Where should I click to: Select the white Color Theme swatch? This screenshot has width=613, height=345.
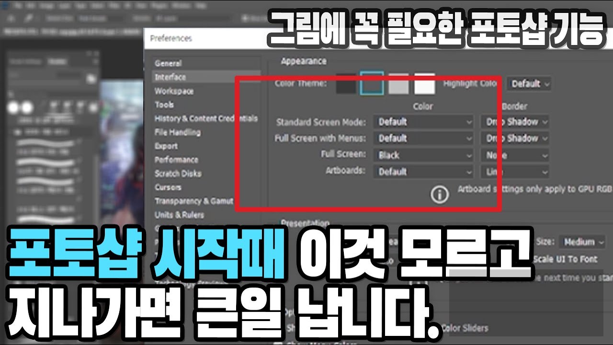pos(424,84)
